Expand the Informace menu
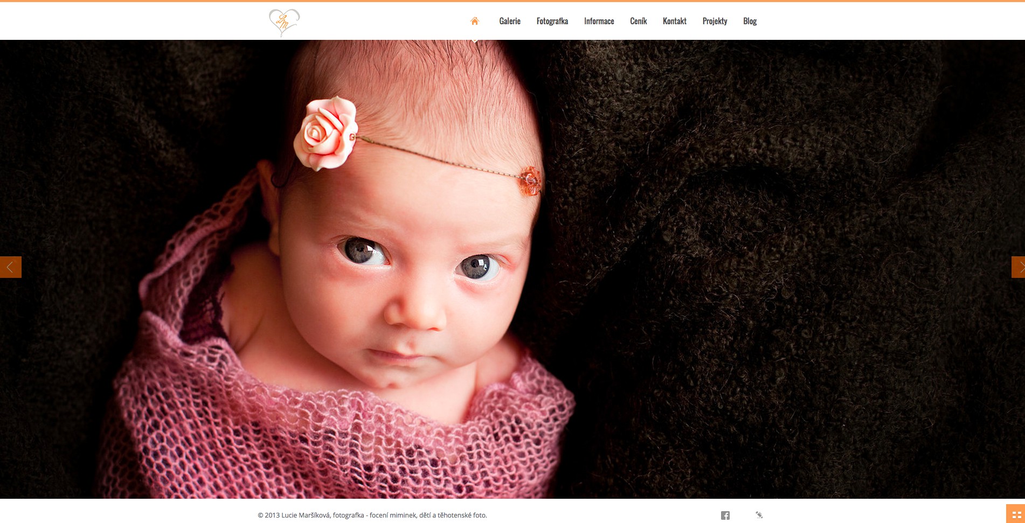 pyautogui.click(x=599, y=21)
